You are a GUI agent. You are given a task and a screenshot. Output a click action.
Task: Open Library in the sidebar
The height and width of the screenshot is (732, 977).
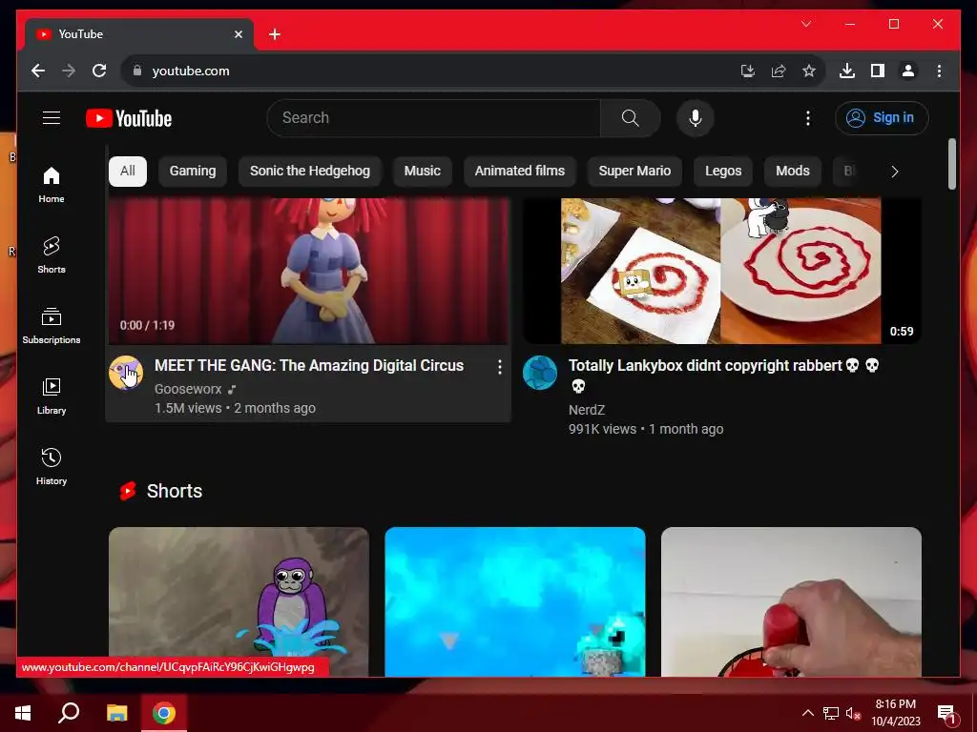52,396
